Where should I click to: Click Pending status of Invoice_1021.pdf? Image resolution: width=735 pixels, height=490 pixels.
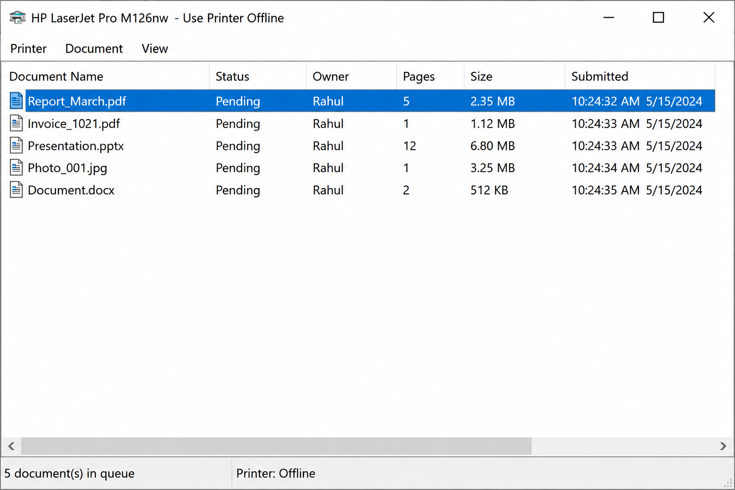(238, 124)
